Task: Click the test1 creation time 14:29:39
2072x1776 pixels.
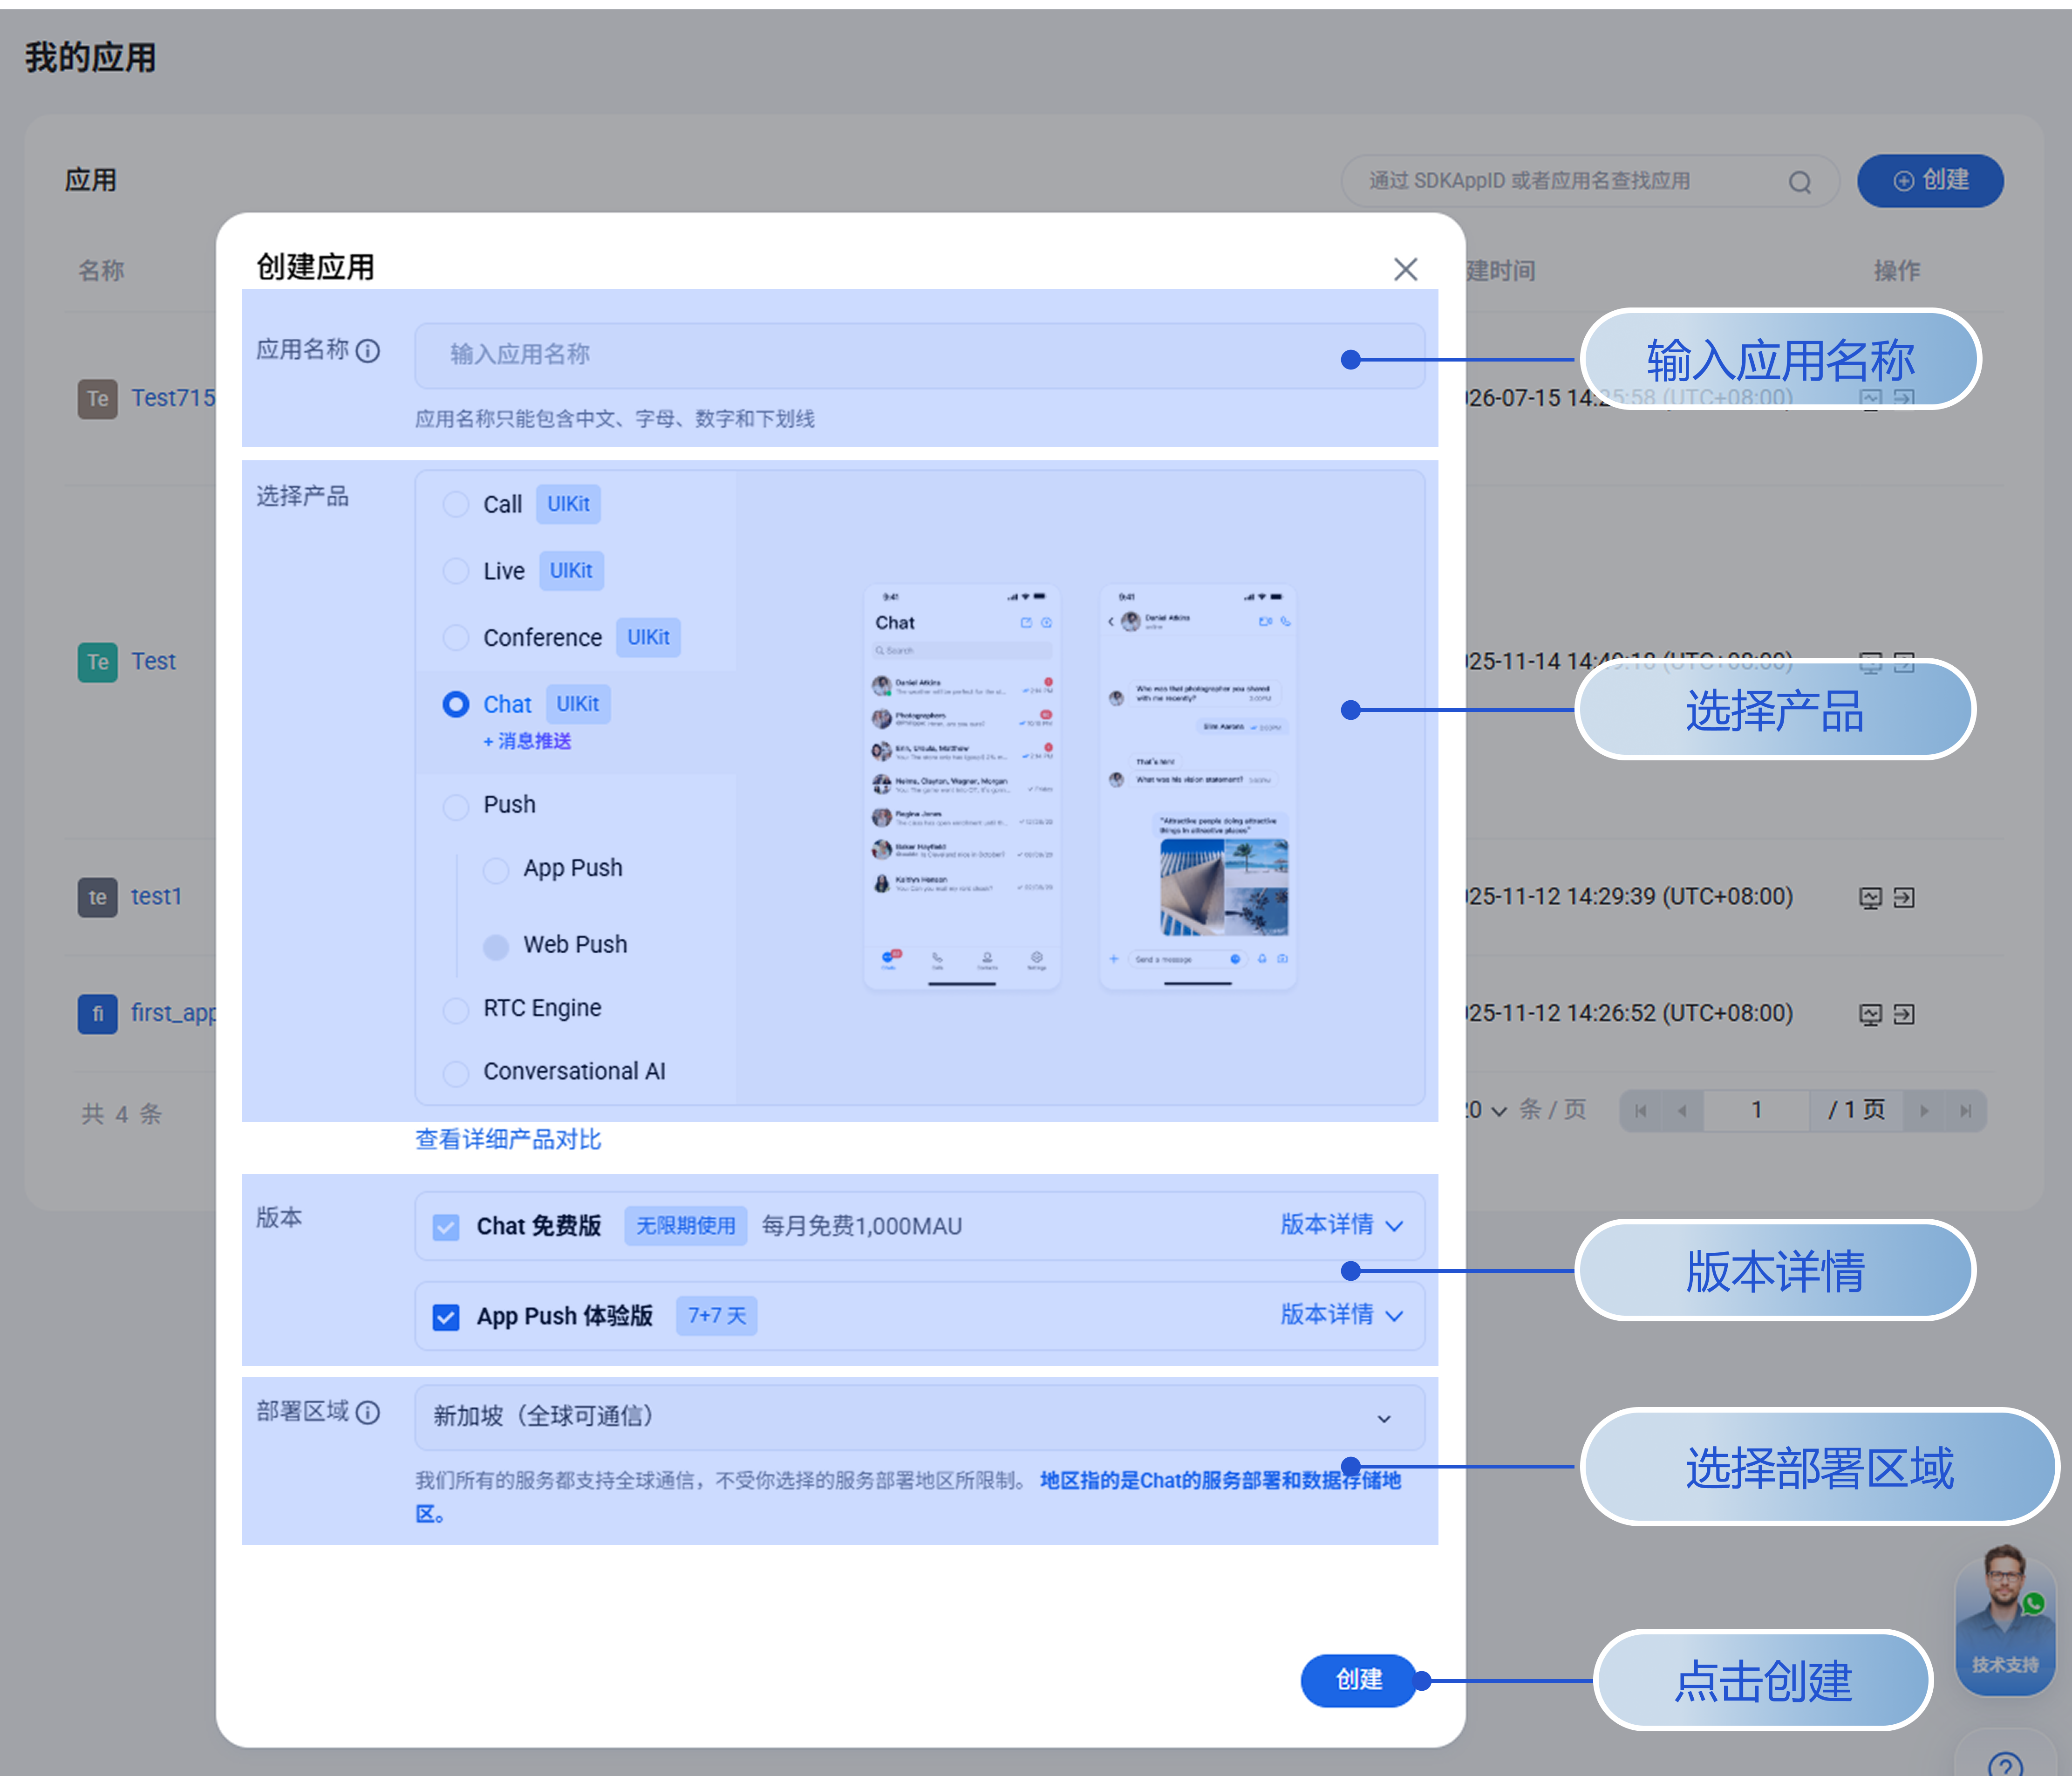Action: tap(1630, 896)
